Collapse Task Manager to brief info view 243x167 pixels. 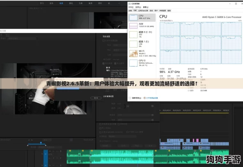[135, 98]
